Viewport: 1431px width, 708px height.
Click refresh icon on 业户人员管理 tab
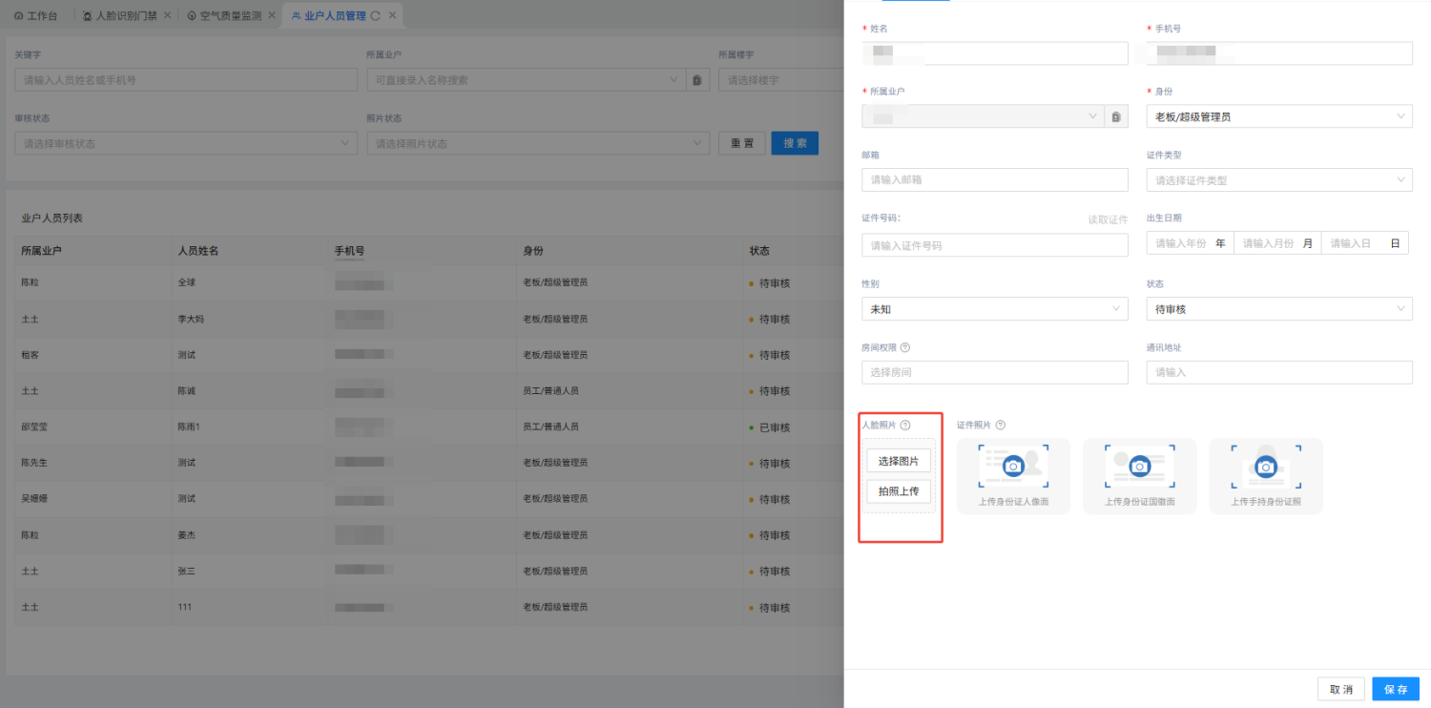[375, 16]
